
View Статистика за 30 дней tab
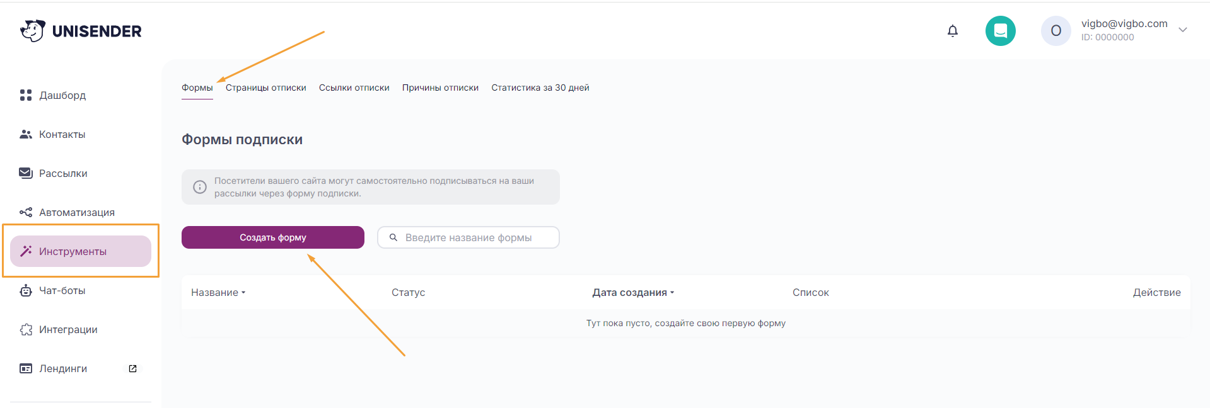540,88
